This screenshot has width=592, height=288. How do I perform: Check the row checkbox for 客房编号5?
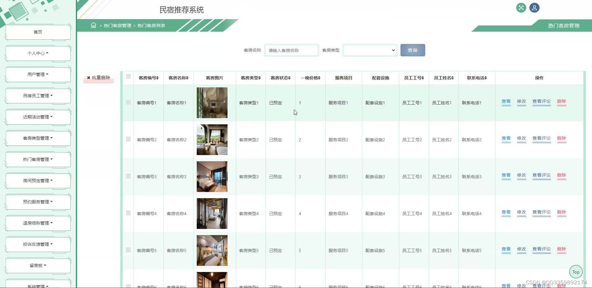tap(128, 250)
